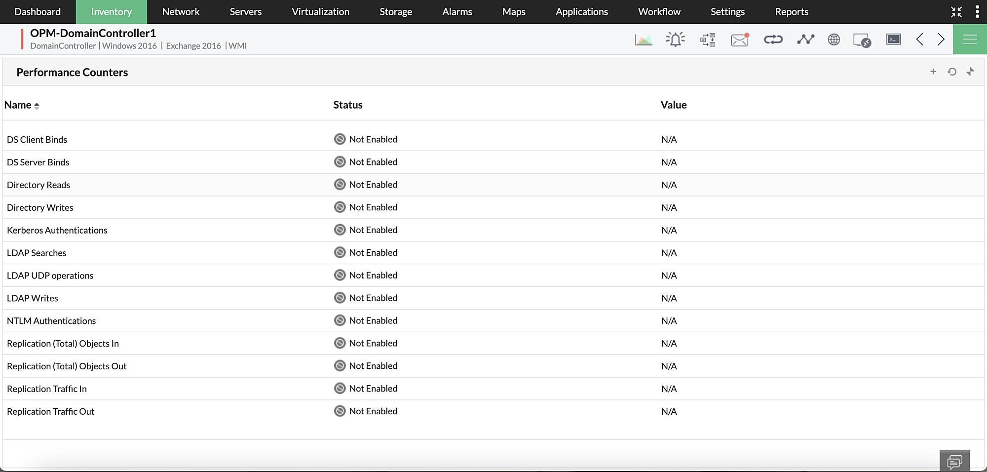Click the envelope icon with red dot
Viewport: 987px width, 472px height.
tap(740, 39)
